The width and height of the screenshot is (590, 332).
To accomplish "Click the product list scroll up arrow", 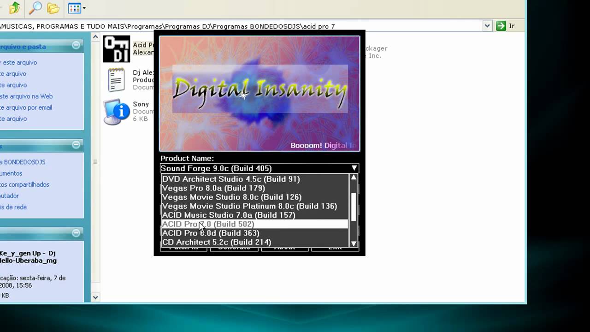I will pos(354,178).
